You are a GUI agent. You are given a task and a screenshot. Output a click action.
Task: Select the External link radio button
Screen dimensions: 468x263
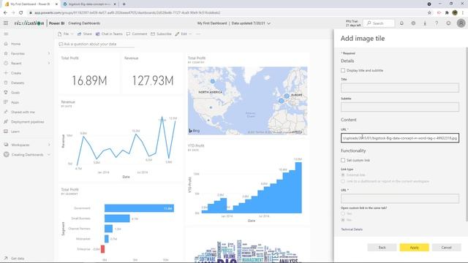click(343, 175)
